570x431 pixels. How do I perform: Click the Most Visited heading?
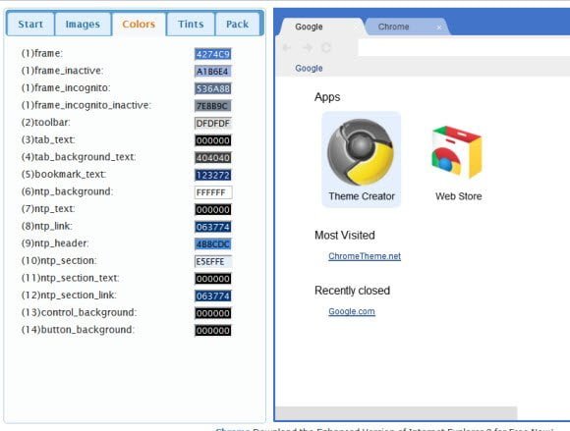coord(345,236)
